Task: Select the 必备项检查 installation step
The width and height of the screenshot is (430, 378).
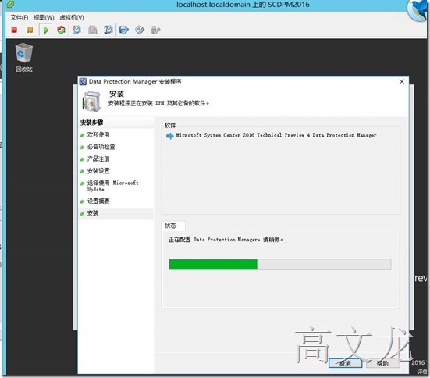Action: [x=101, y=147]
